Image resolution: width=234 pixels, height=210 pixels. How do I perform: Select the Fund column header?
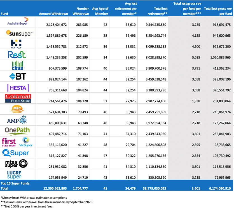coord(4,14)
